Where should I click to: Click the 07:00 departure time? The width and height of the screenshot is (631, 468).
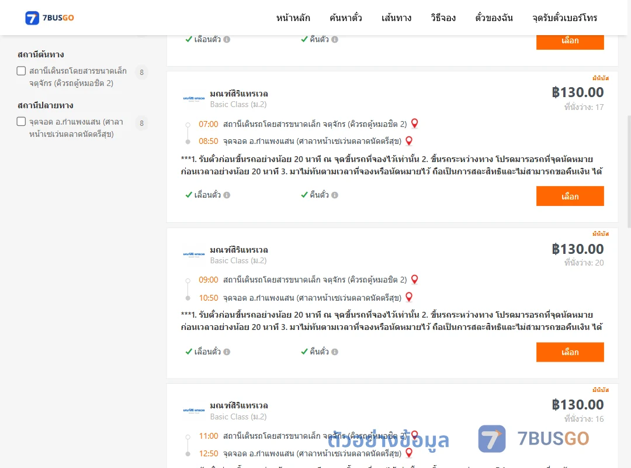(x=209, y=124)
